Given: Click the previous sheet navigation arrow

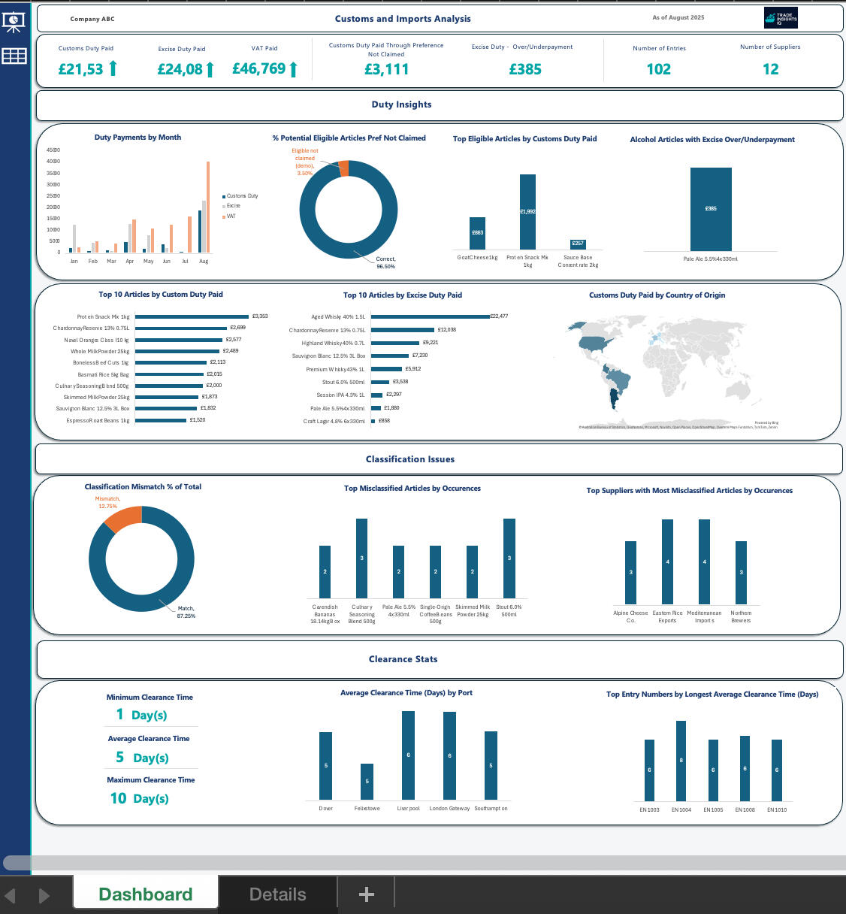Looking at the screenshot, I should pyautogui.click(x=11, y=895).
